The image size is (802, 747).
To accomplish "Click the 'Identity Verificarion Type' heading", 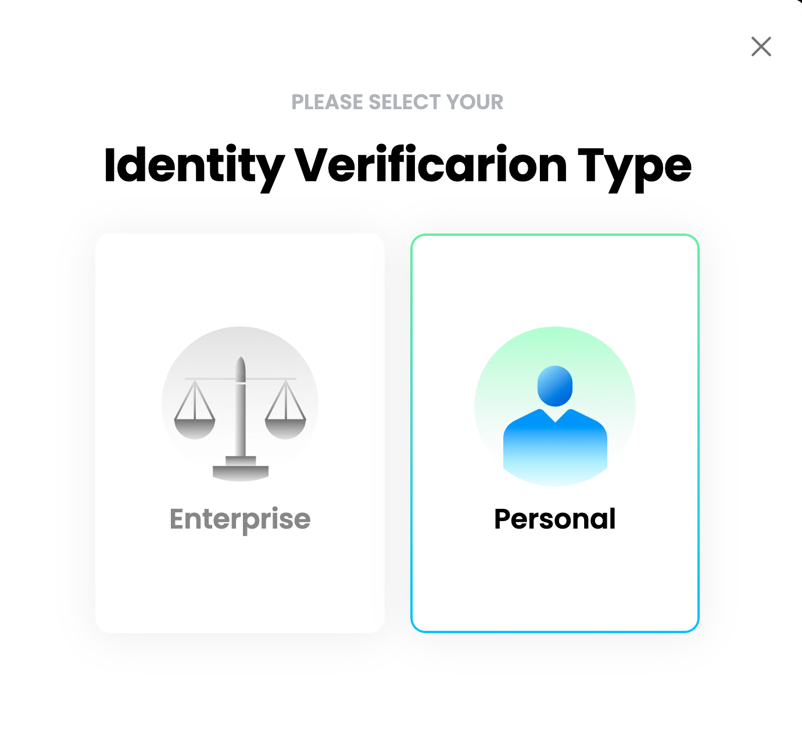I will coord(398,167).
